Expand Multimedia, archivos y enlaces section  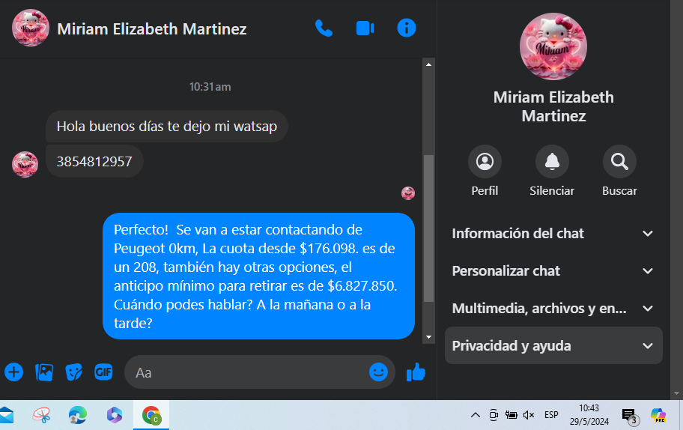(x=553, y=309)
